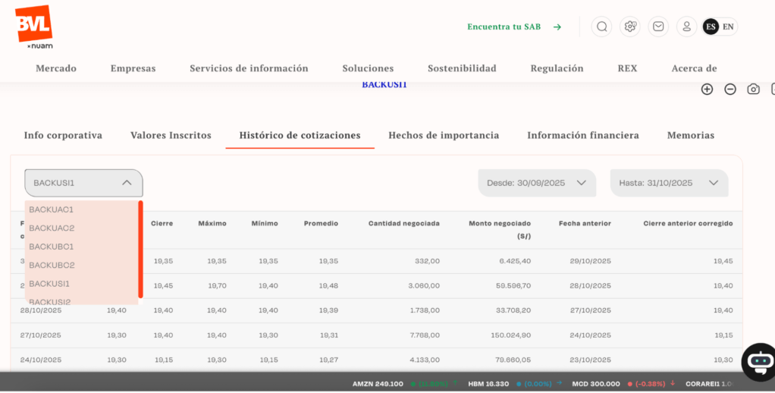Click the camera screenshot icon
The width and height of the screenshot is (775, 393).
click(x=753, y=90)
